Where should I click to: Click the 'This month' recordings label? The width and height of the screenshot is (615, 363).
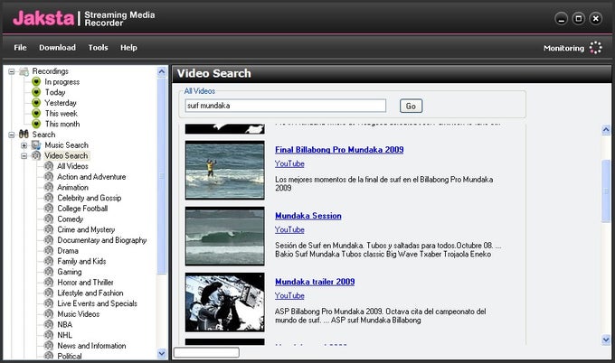pos(62,124)
